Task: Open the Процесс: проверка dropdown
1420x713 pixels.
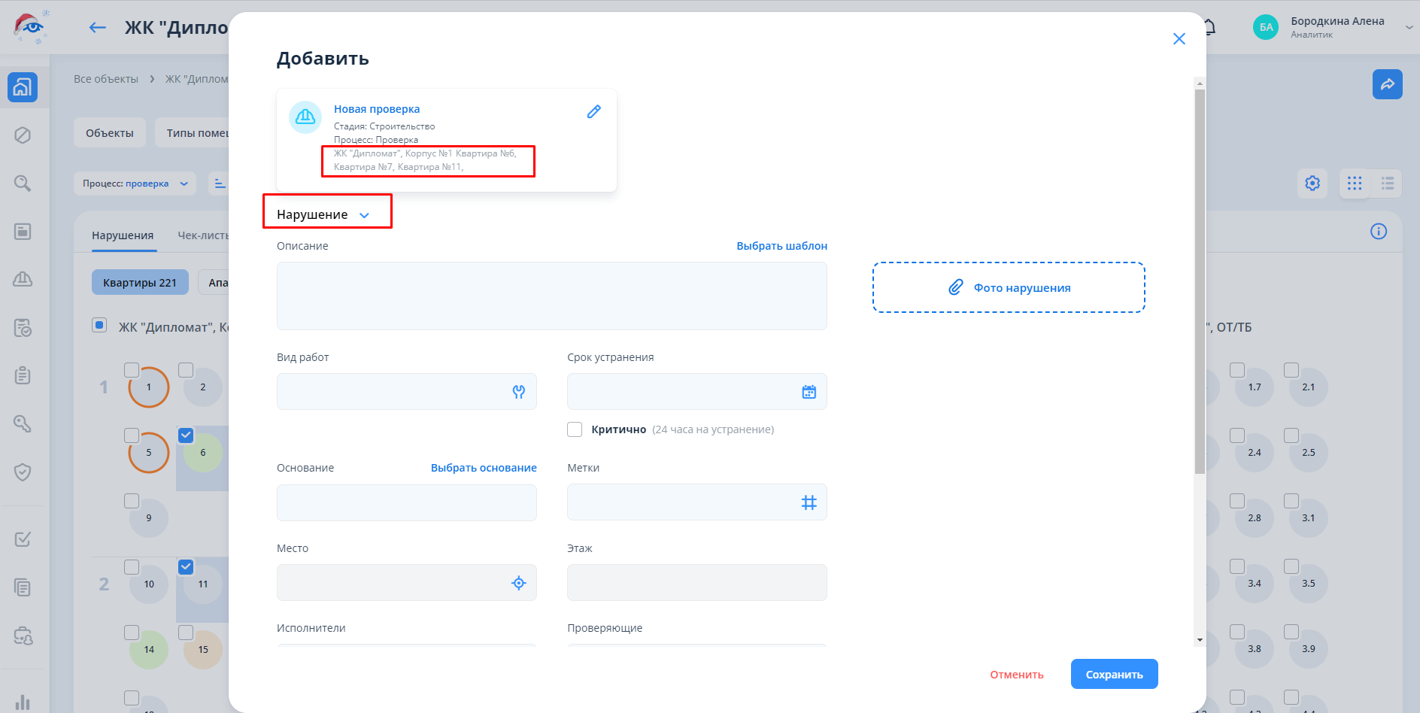Action: (135, 184)
